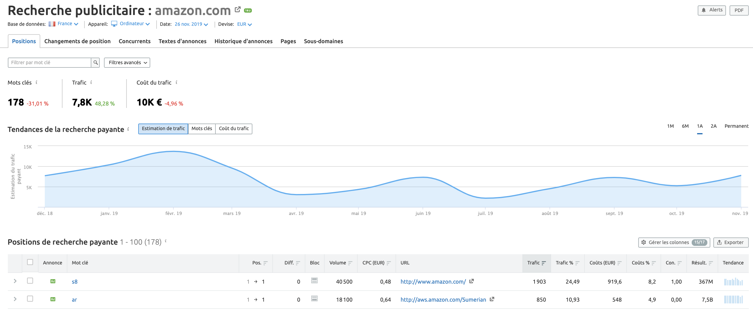Select Estimation de trafic chart toggle

click(163, 129)
